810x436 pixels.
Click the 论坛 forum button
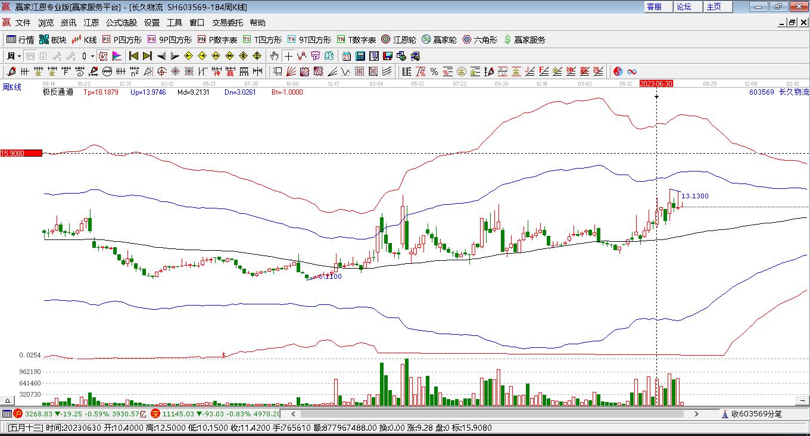coord(687,7)
